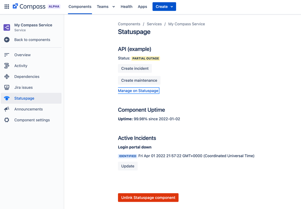Viewport: 301px width, 209px height.
Task: Switch to the Components tab
Action: click(x=80, y=7)
